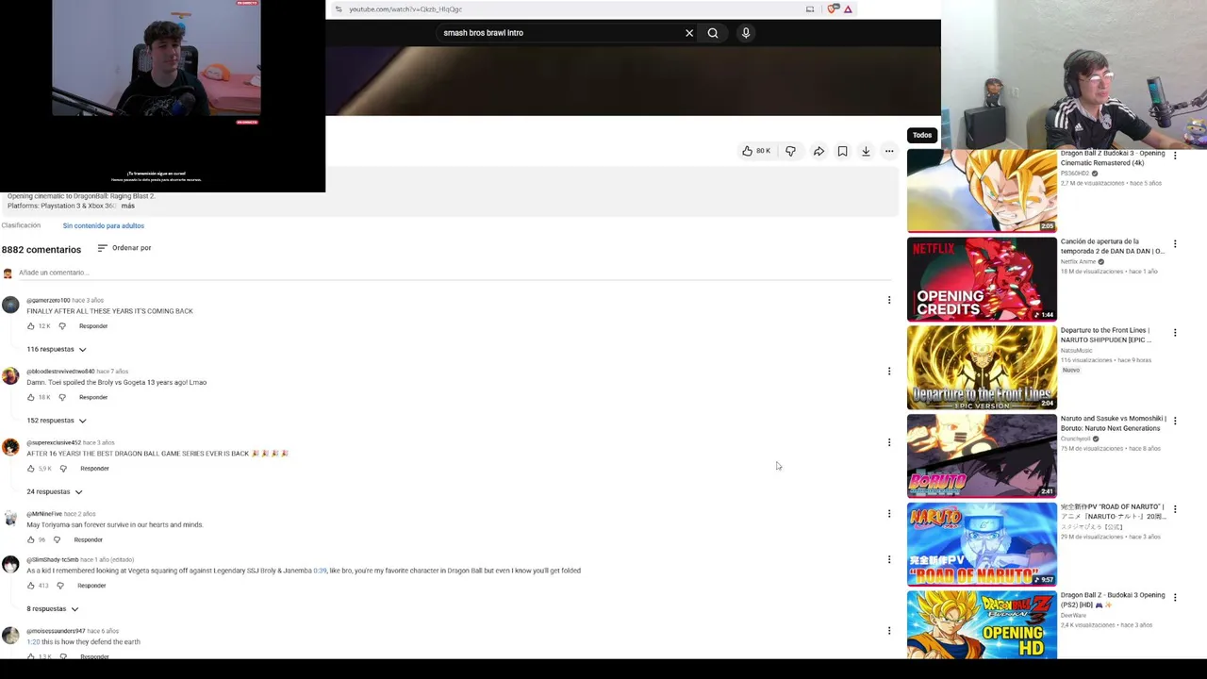Open the @superexclusive452 channel name

tap(54, 442)
